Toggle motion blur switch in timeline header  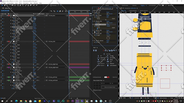coord(63,11)
